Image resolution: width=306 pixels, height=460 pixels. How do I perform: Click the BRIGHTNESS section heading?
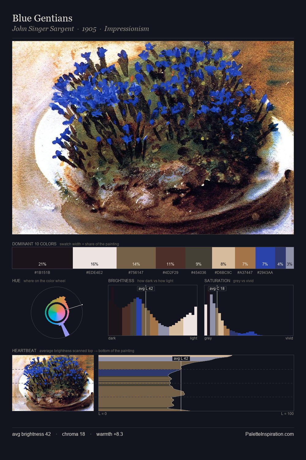pos(121,281)
